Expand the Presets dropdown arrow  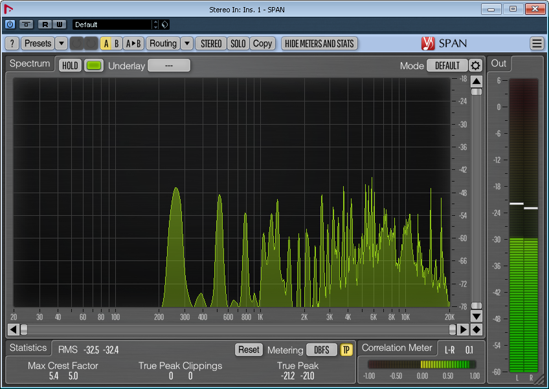click(62, 44)
